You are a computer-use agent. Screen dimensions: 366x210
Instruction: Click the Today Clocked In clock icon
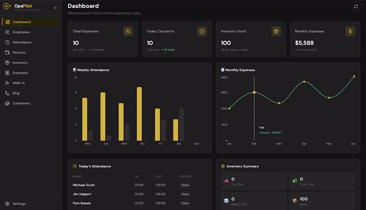(202, 31)
